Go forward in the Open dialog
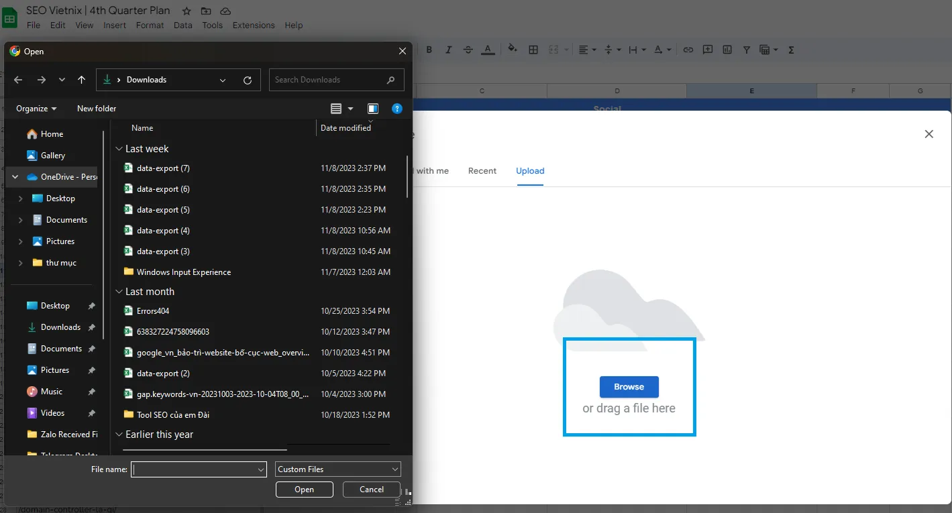 pyautogui.click(x=42, y=80)
